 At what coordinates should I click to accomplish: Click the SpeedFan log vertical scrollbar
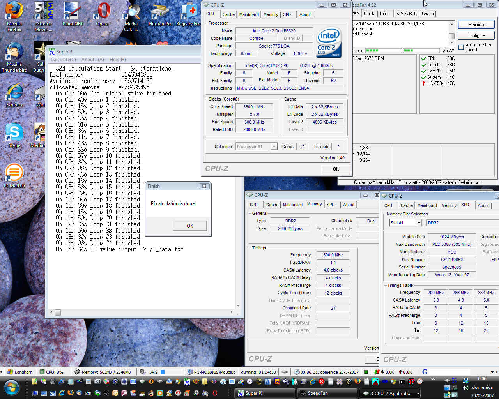(x=452, y=33)
